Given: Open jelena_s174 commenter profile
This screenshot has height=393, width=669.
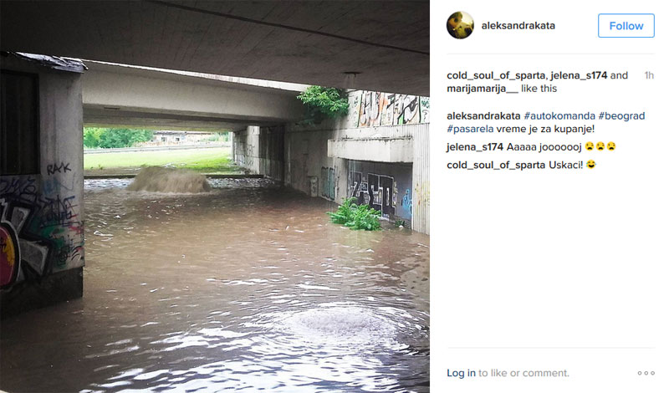Looking at the screenshot, I should 475,147.
